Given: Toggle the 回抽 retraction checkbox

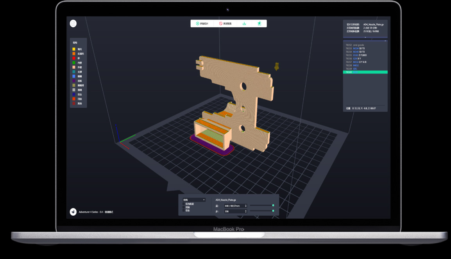Looking at the screenshot, I should point(184,207).
